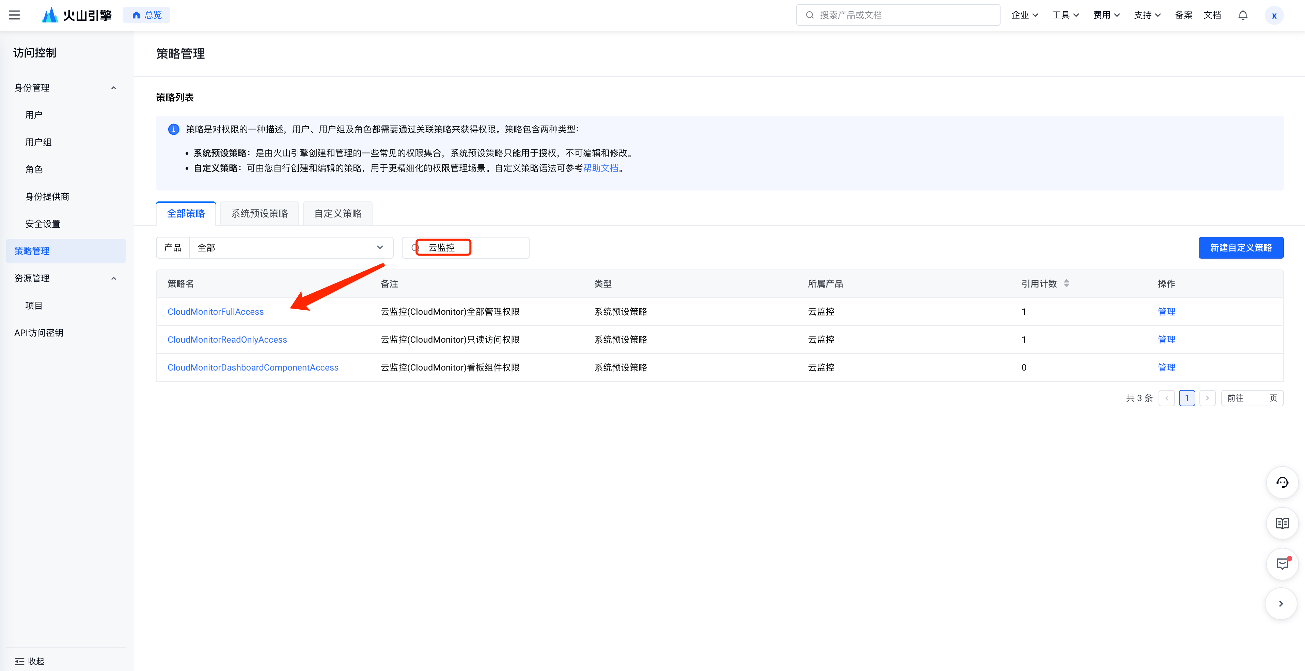This screenshot has width=1305, height=671.
Task: Go to the previous page arrow
Action: coord(1166,398)
